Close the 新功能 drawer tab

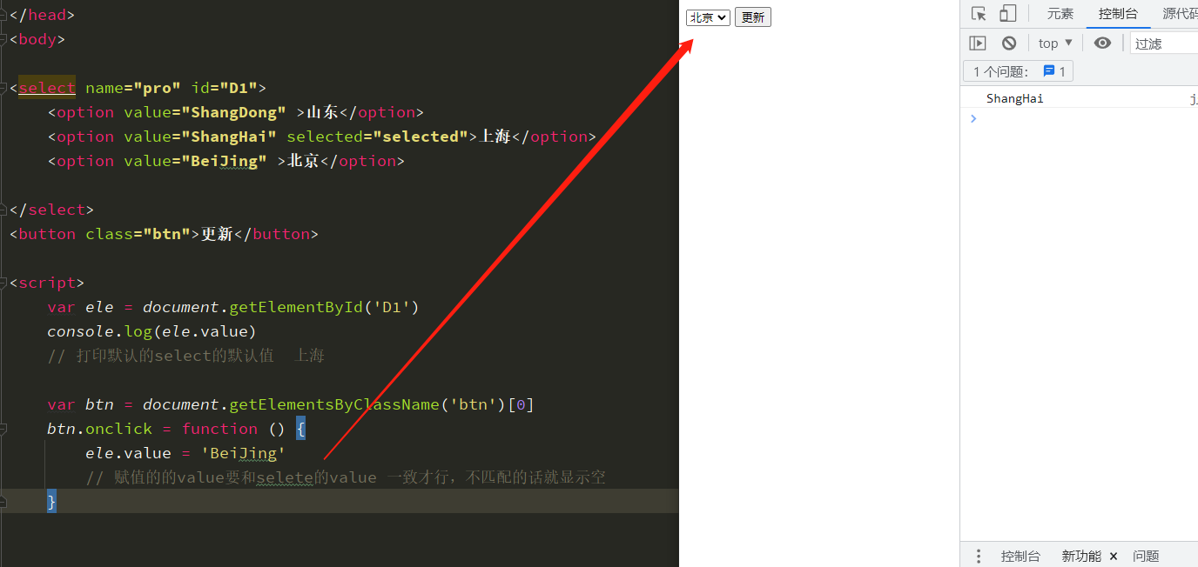coord(1114,557)
